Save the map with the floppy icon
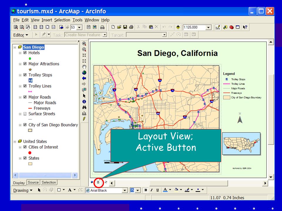282x211 pixels. click(x=125, y=27)
